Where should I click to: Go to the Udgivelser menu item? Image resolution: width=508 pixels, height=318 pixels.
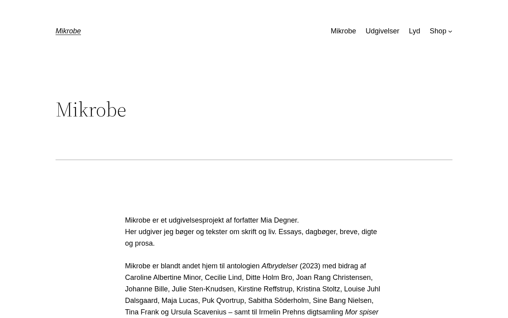tap(382, 31)
